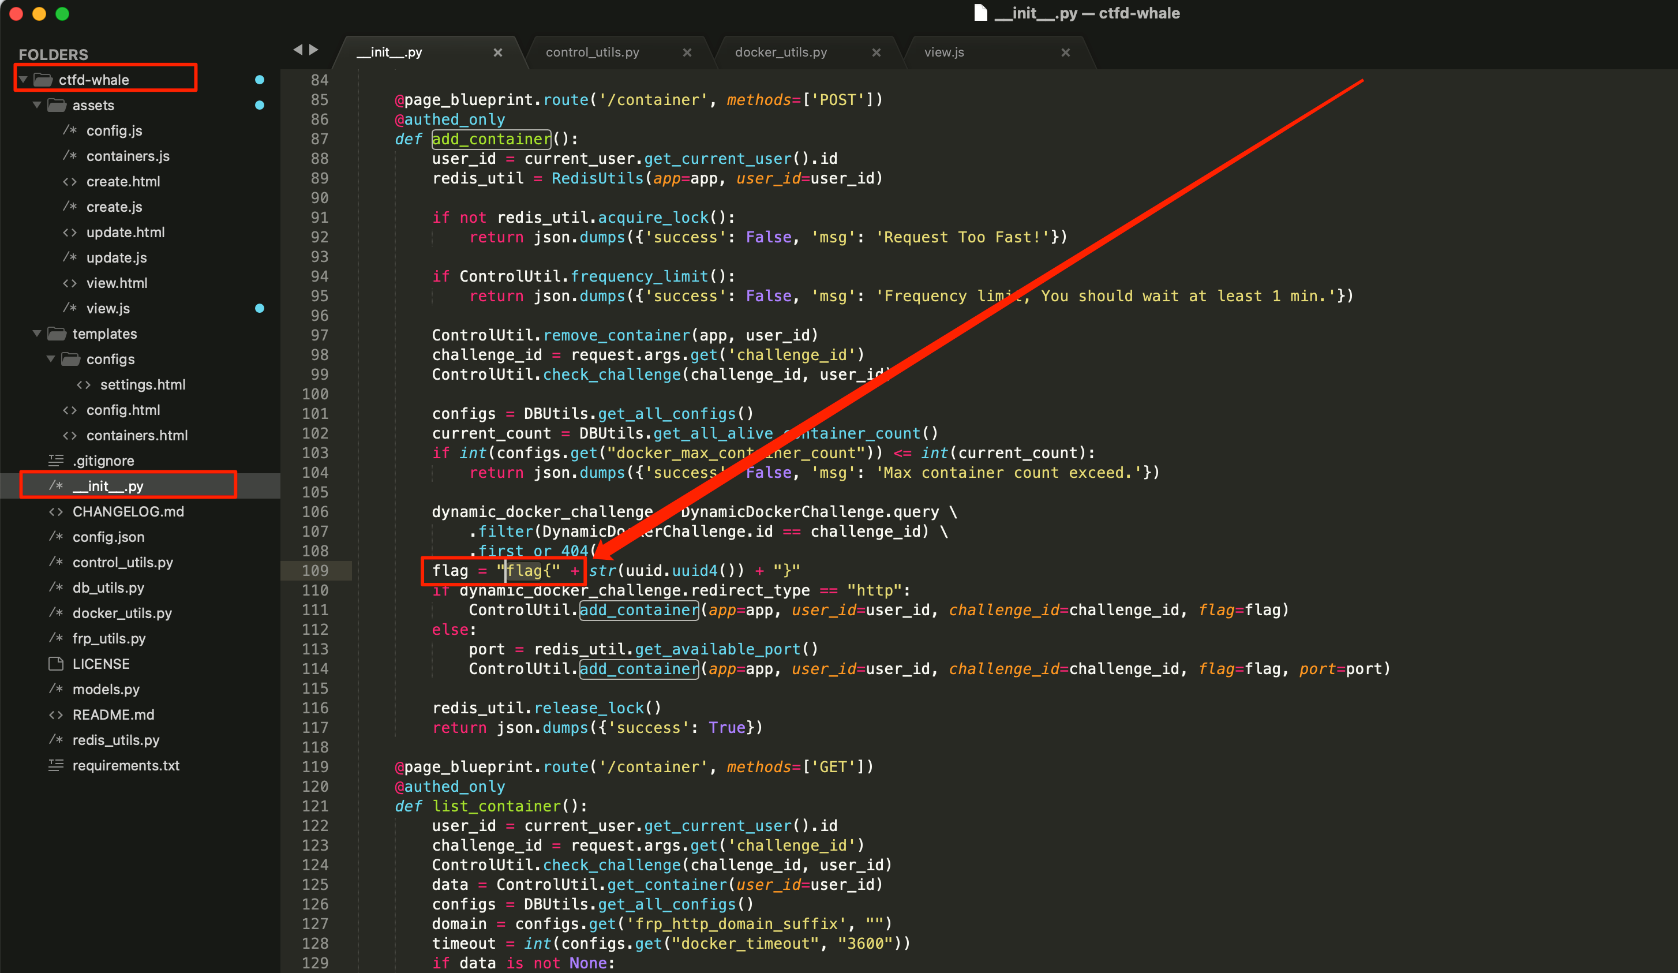Click the green fullscreen window button

point(62,14)
